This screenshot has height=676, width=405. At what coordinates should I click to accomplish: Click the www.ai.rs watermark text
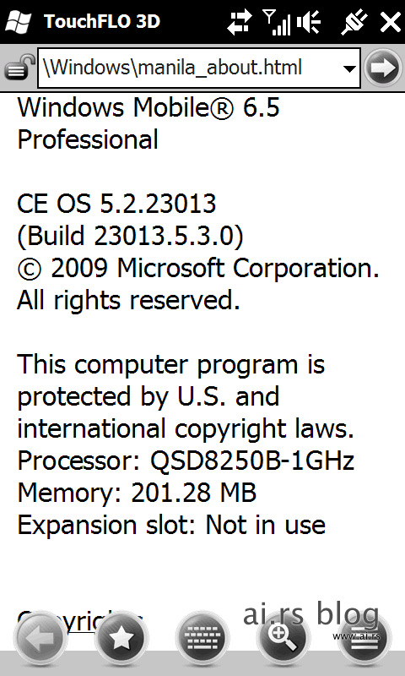(356, 636)
